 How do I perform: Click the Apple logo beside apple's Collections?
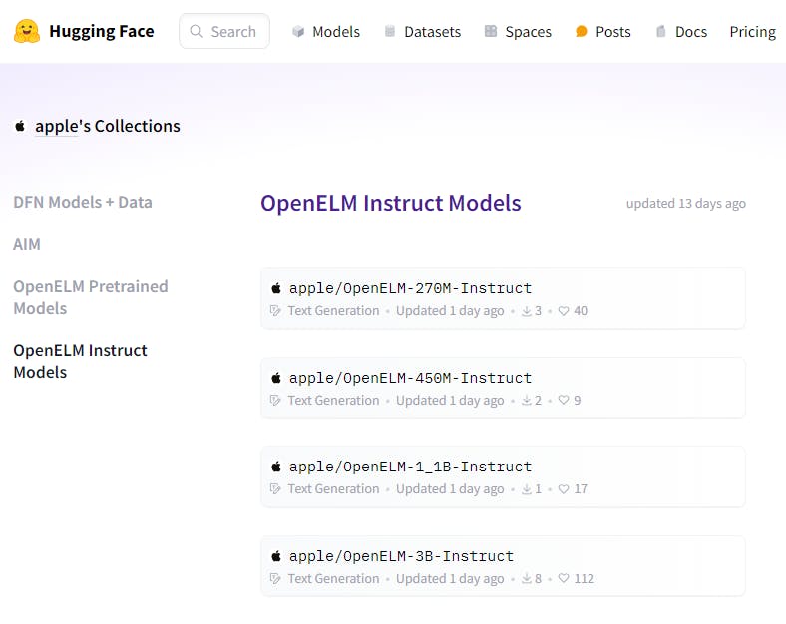[x=20, y=127]
